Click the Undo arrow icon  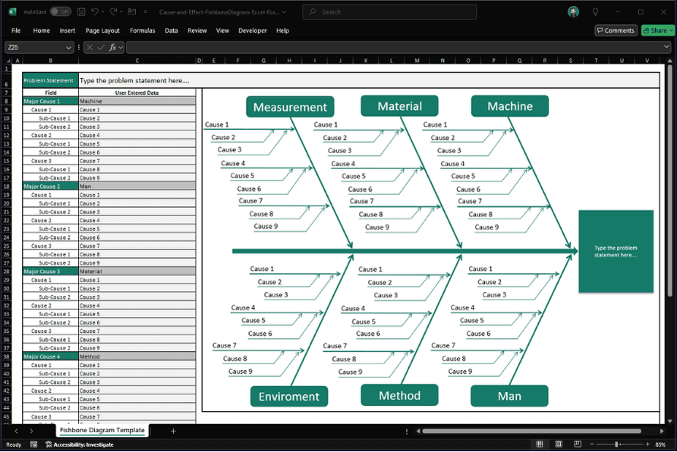pos(94,12)
